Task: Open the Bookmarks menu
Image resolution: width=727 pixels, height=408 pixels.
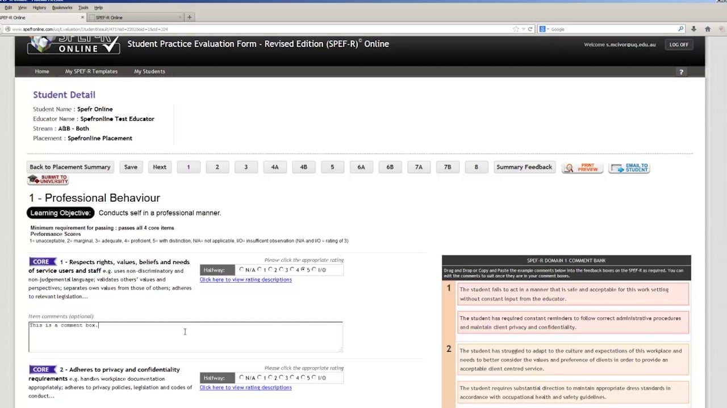Action: [x=62, y=7]
